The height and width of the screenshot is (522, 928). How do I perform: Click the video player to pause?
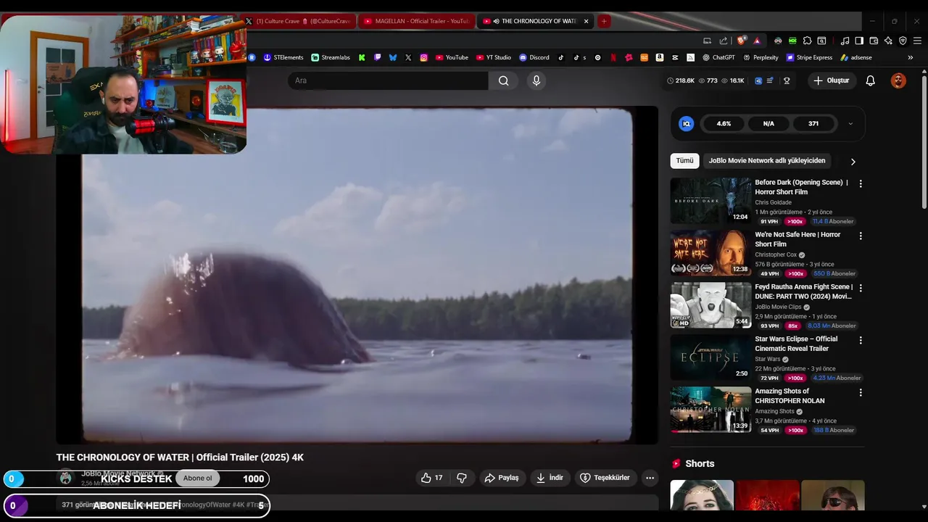357,275
